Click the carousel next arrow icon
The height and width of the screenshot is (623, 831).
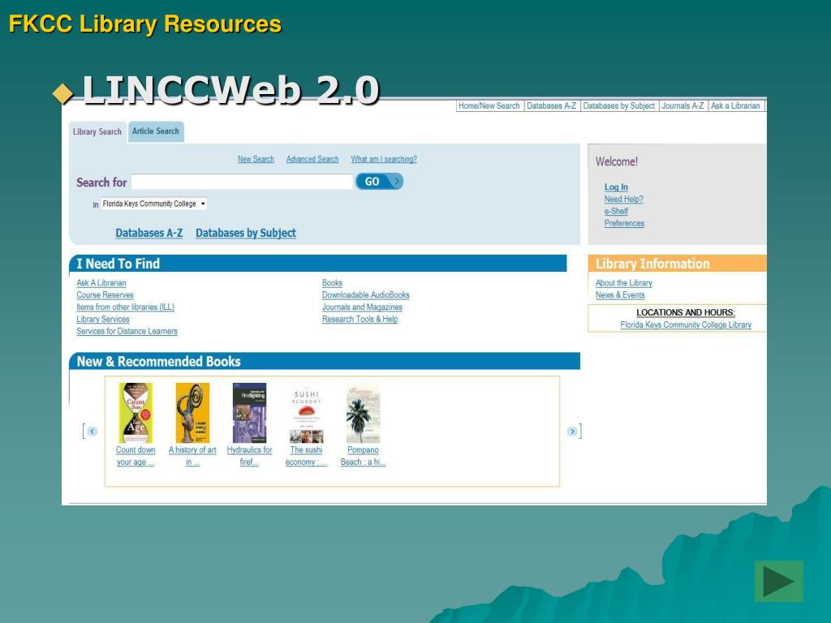572,432
